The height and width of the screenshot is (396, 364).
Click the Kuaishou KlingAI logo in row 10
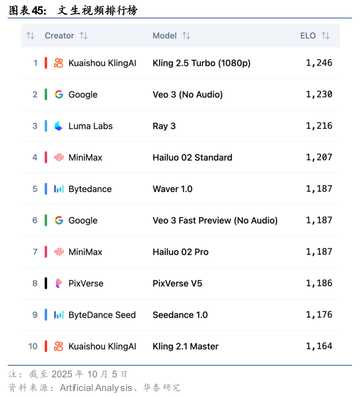[59, 346]
